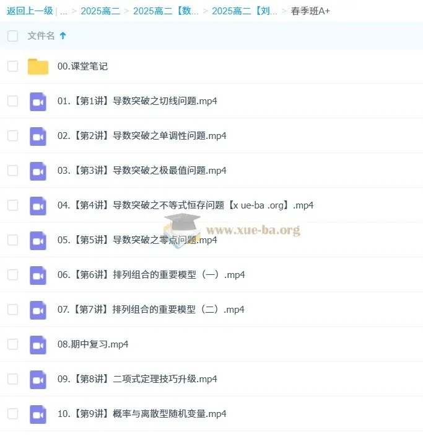Click video icon for 06 排列组合 (一)
423x435 pixels.
(x=38, y=275)
